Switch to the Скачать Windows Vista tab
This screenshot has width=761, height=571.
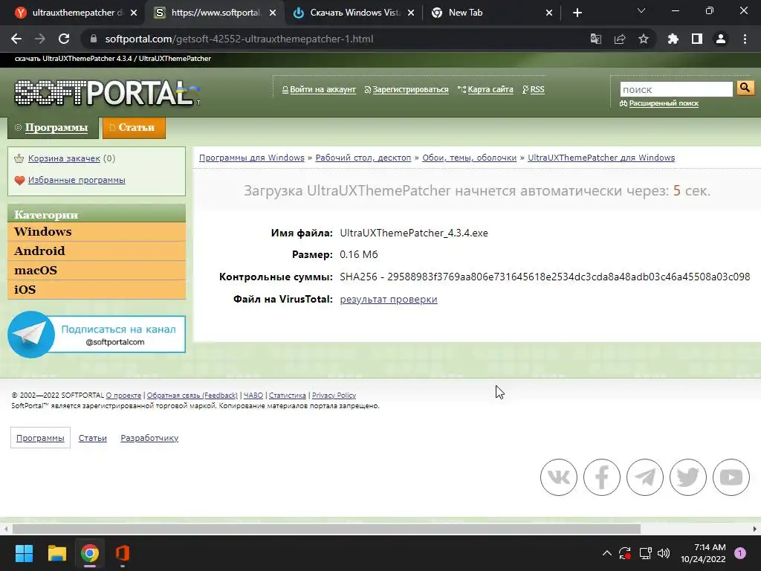click(x=354, y=13)
